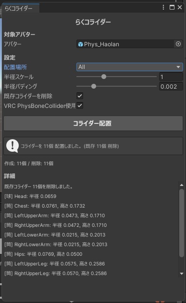Click the 既存コライダーを削除 label
The image size is (186, 303).
click(x=28, y=96)
